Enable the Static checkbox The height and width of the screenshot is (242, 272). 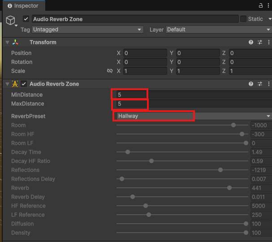point(243,19)
